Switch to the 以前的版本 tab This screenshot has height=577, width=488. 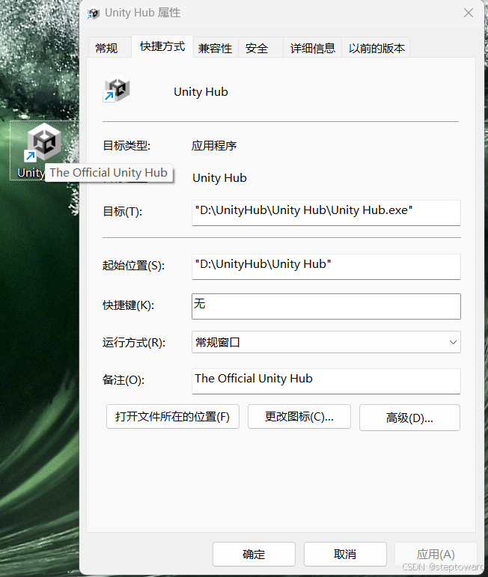(x=376, y=48)
